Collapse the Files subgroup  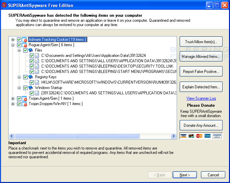tap(19, 51)
